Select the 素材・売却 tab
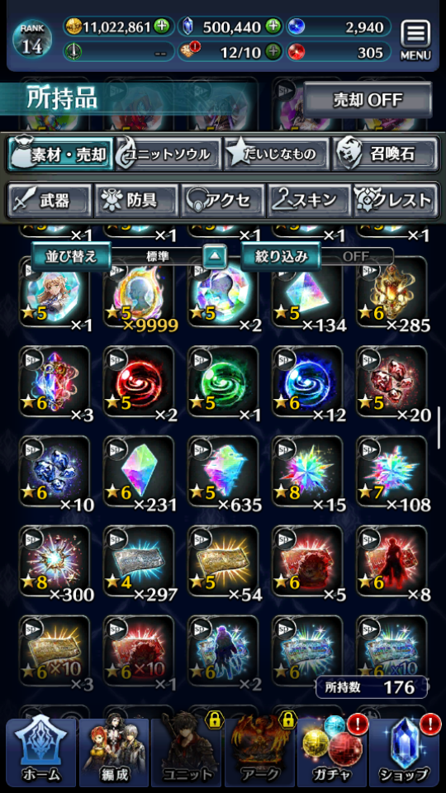 point(60,154)
